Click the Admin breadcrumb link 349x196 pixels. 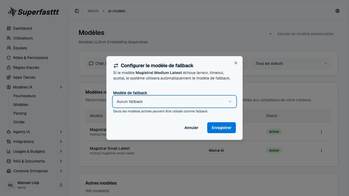pyautogui.click(x=93, y=11)
